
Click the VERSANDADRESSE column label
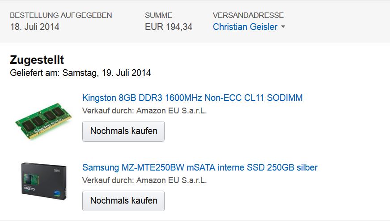[248, 15]
